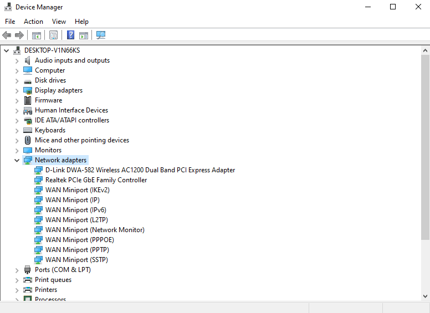The image size is (430, 313).
Task: Click the Printers icon
Action: tap(27, 290)
